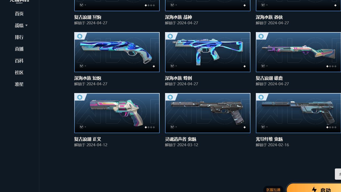
Task: Open 社区 in the sidebar
Action: point(19,72)
